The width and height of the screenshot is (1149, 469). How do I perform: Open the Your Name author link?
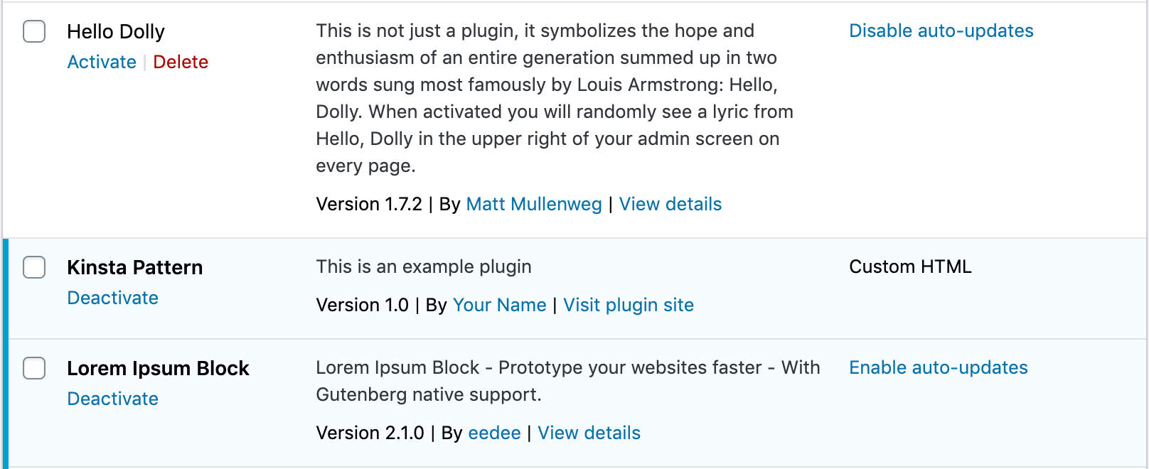click(x=500, y=305)
